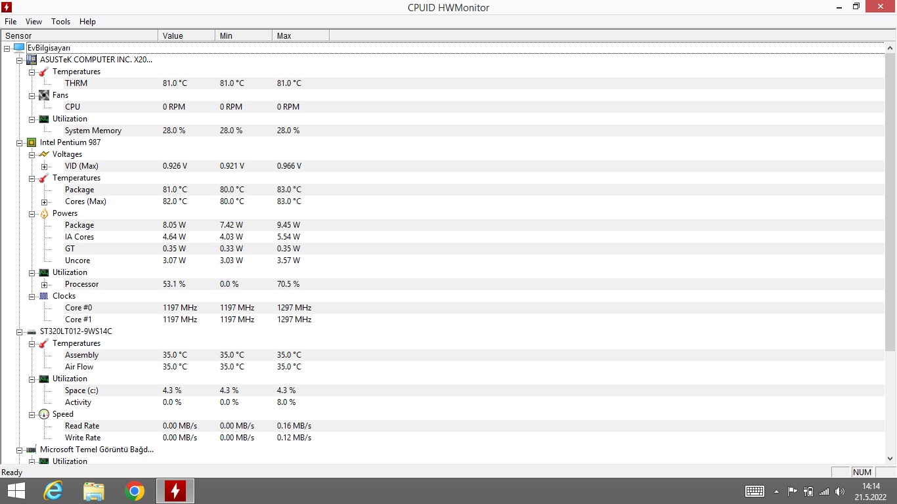Click the Voltages category icon

[x=44, y=154]
